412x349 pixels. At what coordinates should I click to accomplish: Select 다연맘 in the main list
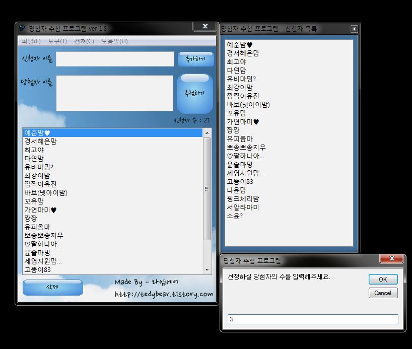(112, 159)
